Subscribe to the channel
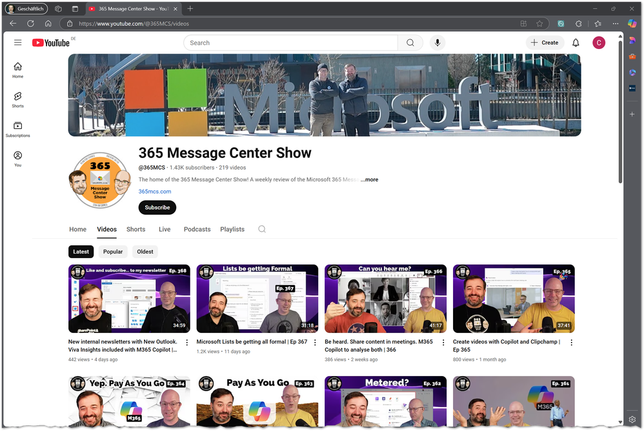Viewport: 644px width, 431px height. click(157, 207)
